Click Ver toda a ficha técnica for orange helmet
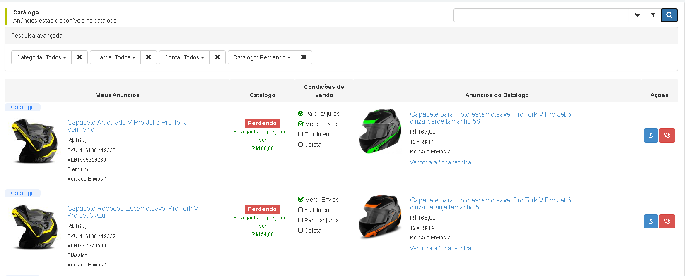This screenshot has height=276, width=685. coord(441,248)
